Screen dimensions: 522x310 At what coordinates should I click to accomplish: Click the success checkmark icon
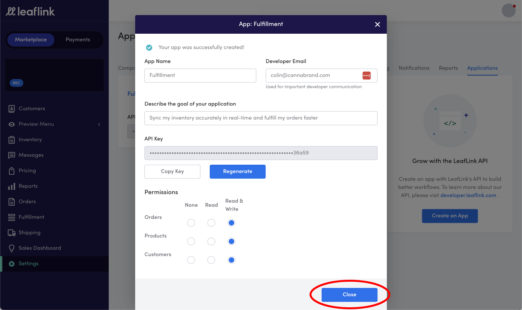pos(149,47)
